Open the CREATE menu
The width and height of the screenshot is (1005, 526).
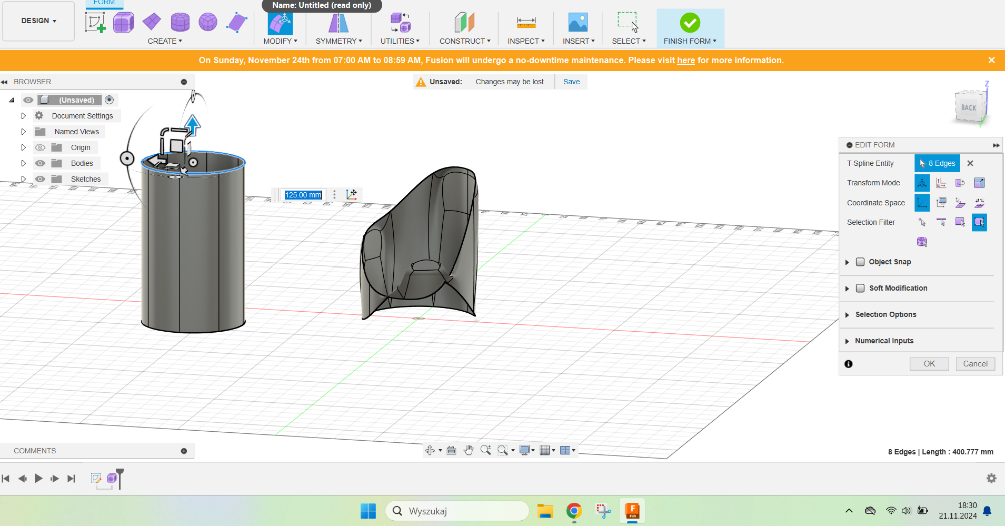[x=165, y=41]
